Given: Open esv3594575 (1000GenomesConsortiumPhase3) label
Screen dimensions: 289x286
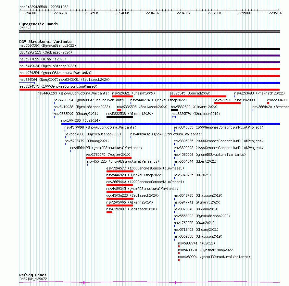Looking at the screenshot, I should pos(58,86).
